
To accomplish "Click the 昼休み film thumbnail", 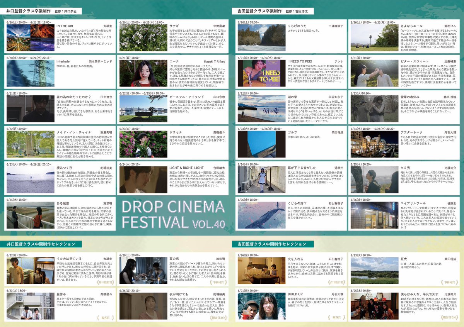I will (x=30, y=306).
